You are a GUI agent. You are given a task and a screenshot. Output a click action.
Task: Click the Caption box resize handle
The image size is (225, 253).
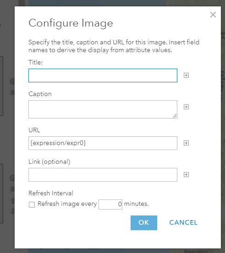[x=175, y=116]
